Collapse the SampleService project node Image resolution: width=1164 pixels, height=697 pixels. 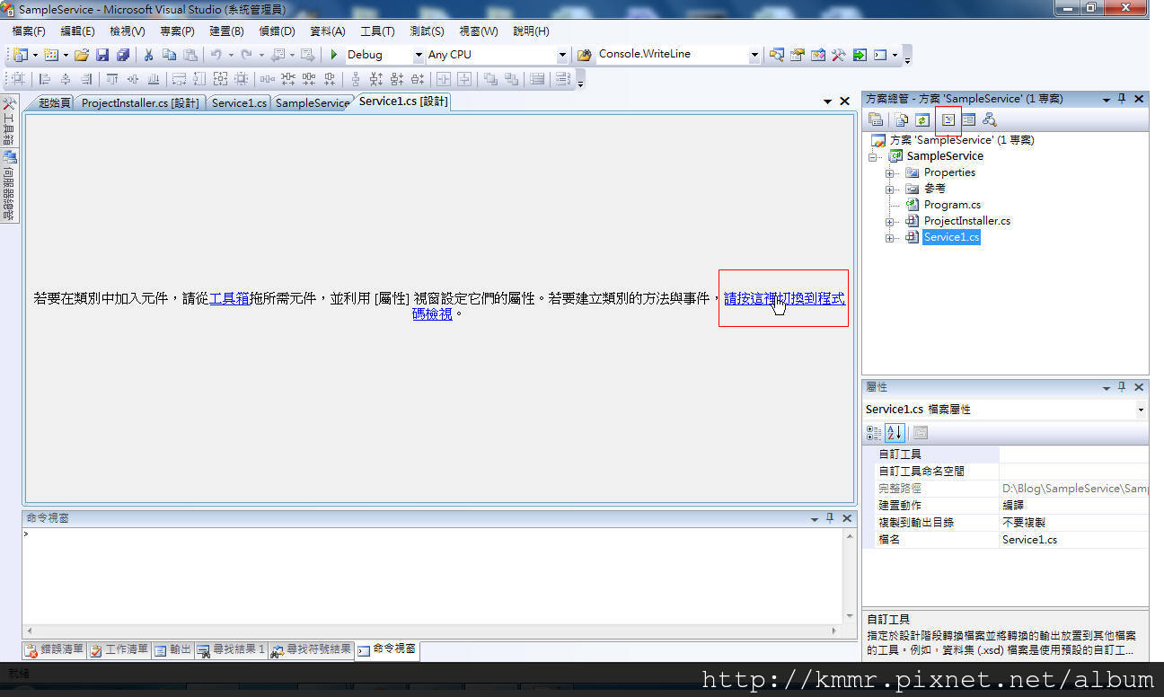click(x=874, y=156)
